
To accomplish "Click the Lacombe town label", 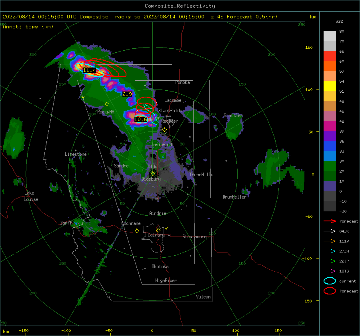I will (x=173, y=100).
